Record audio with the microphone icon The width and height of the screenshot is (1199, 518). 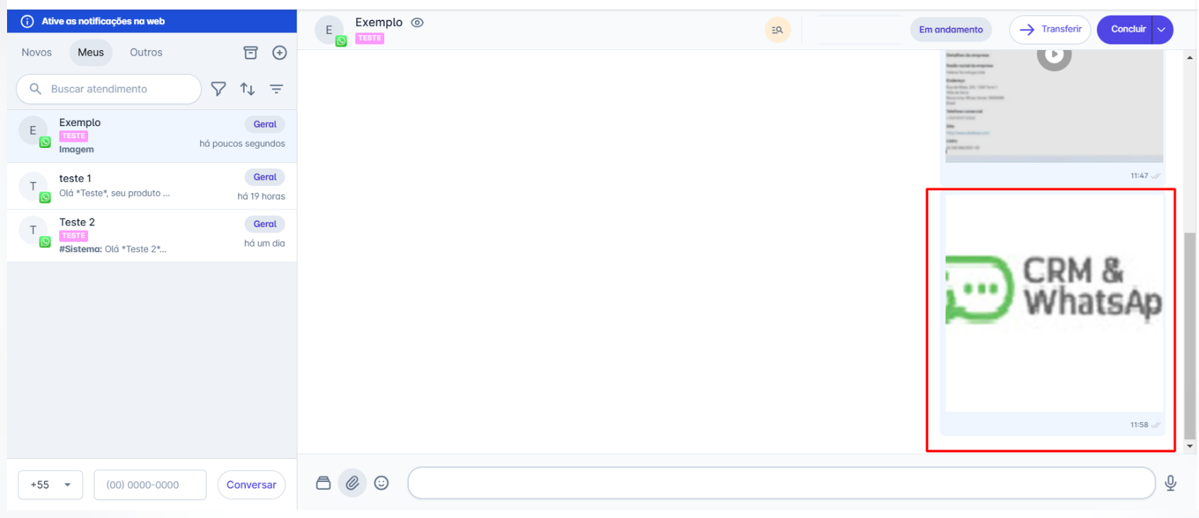(x=1170, y=483)
